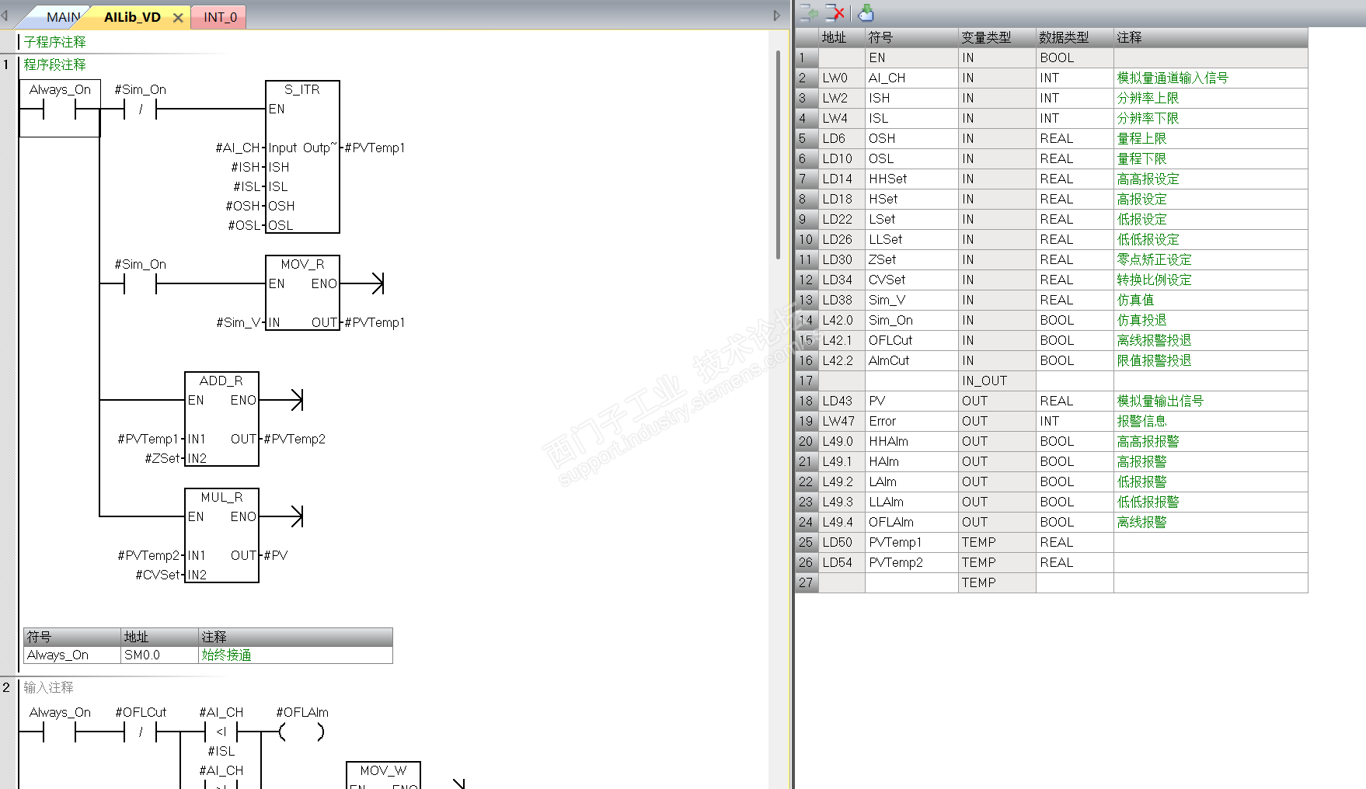Click the insert row icon in variable table toolbar
Image resolution: width=1366 pixels, height=789 pixels.
[809, 13]
